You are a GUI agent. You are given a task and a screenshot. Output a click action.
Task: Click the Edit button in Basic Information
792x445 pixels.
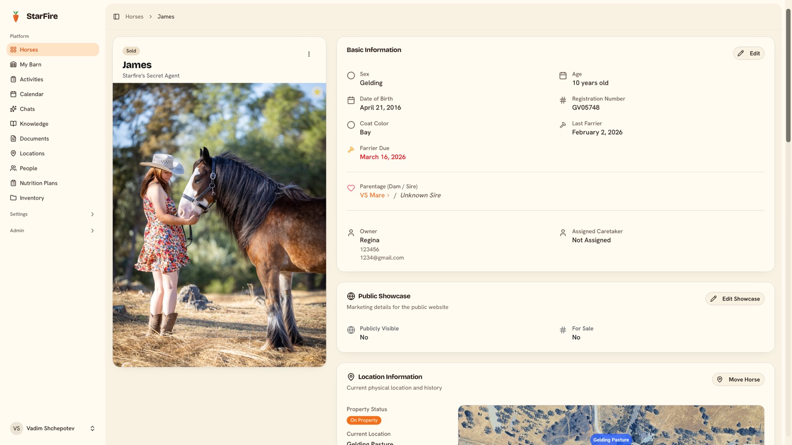[x=748, y=53]
